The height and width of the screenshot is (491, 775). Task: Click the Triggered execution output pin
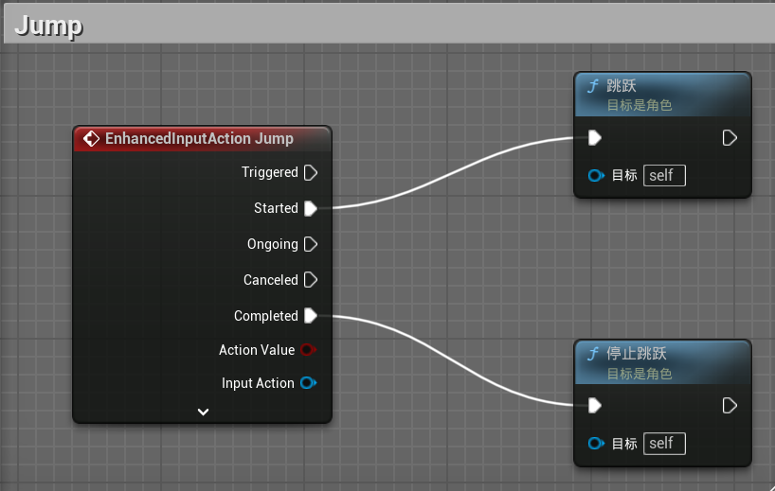(x=311, y=173)
